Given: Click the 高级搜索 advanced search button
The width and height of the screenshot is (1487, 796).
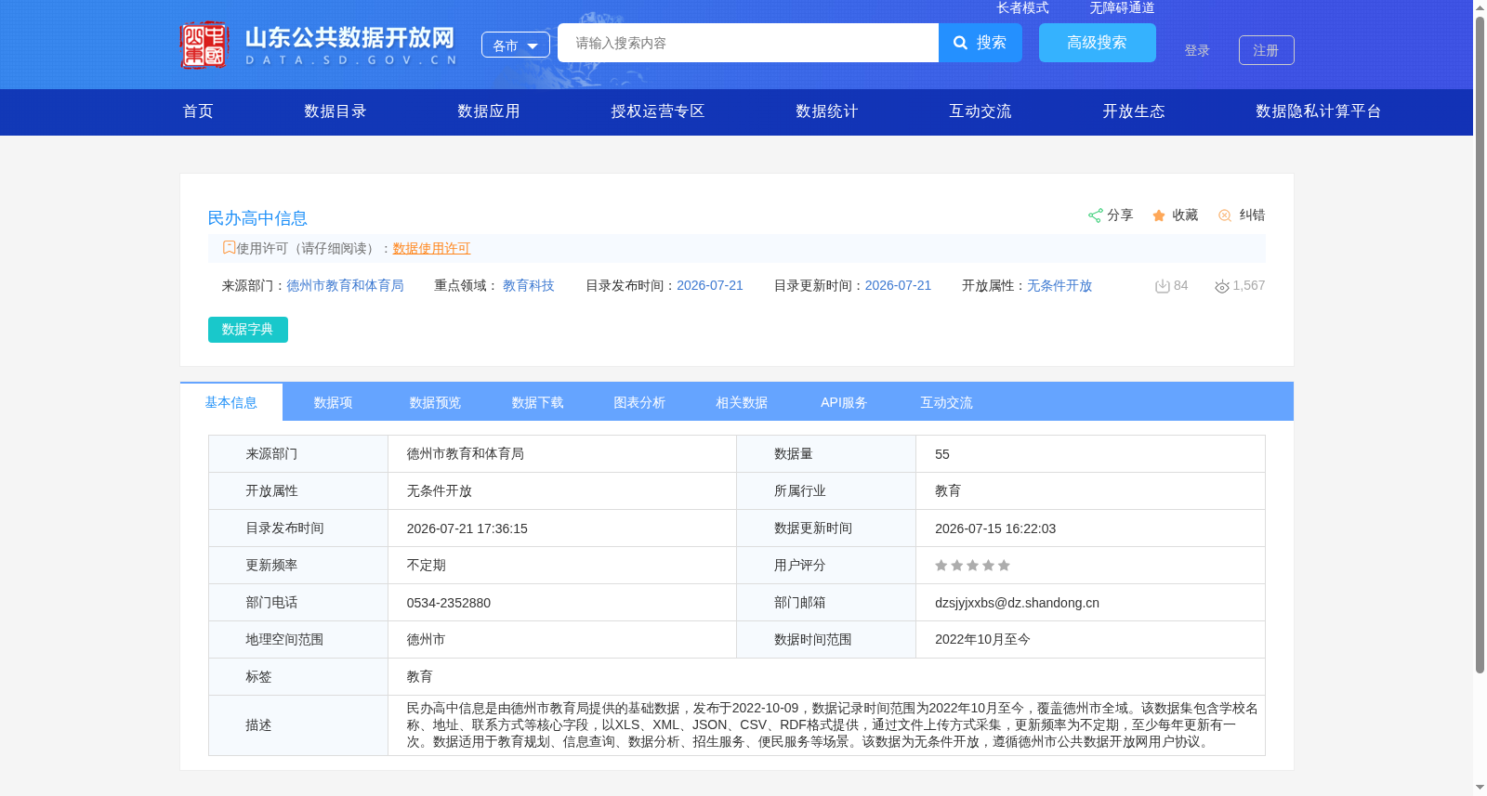Looking at the screenshot, I should tap(1098, 43).
